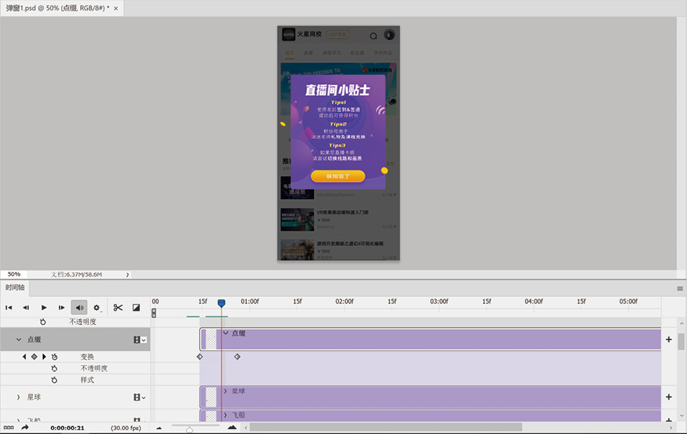Screen dimensions: 687x434
Task: Switch to the 弹窗1.psd document tab
Action: click(57, 8)
